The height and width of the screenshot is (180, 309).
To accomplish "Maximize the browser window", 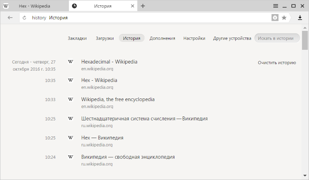I will click(294, 6).
